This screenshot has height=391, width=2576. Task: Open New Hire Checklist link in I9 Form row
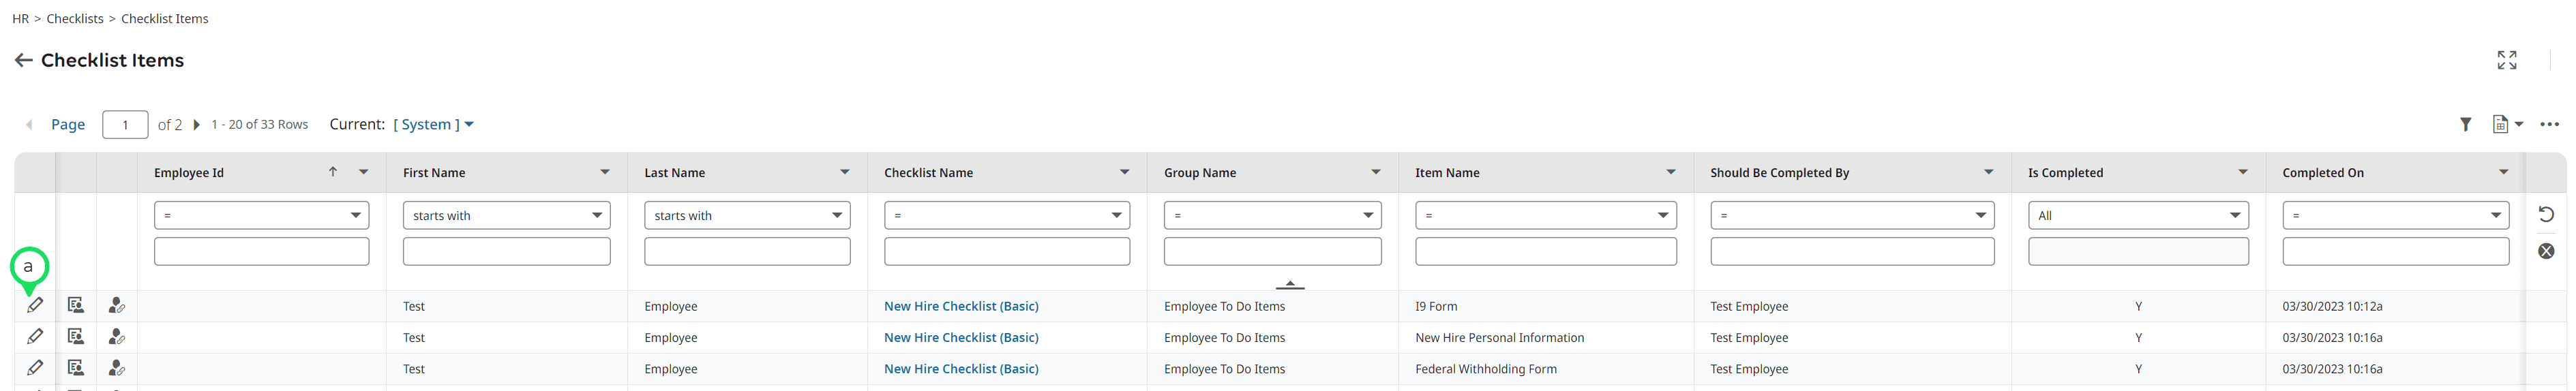tap(961, 306)
